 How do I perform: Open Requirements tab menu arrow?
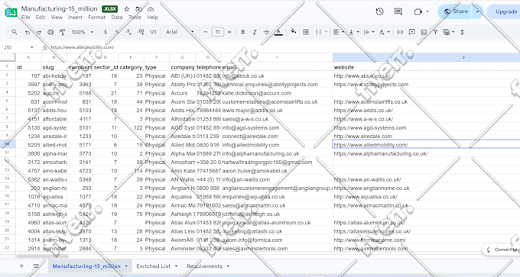(x=228, y=266)
